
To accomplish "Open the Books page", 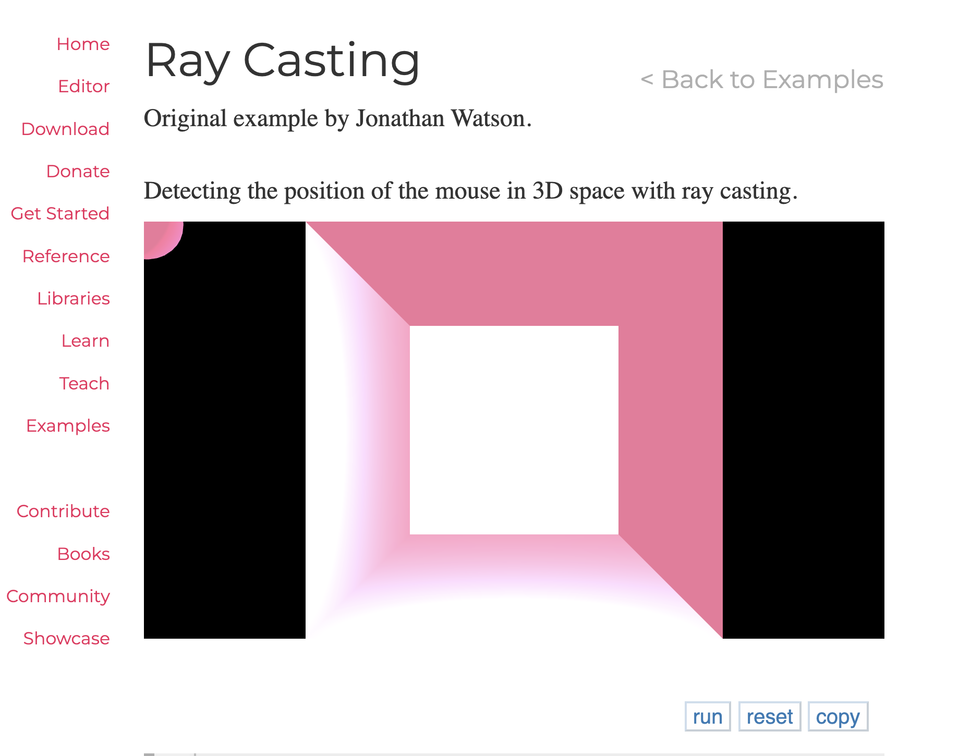I will 83,554.
